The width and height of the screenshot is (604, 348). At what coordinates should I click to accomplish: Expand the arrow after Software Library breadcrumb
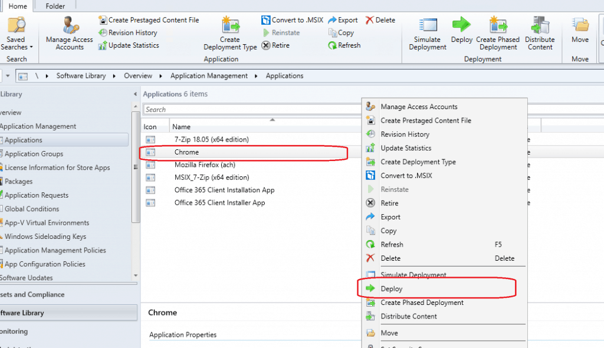coord(114,76)
